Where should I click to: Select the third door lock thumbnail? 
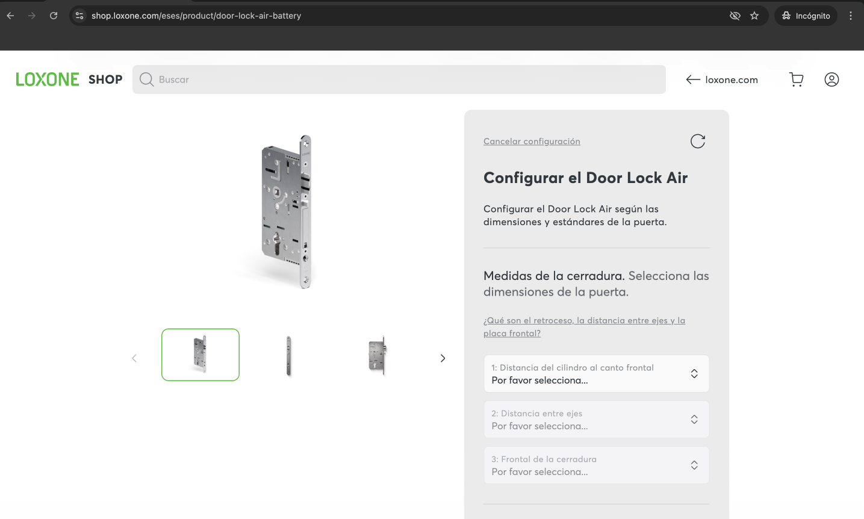[x=377, y=355]
